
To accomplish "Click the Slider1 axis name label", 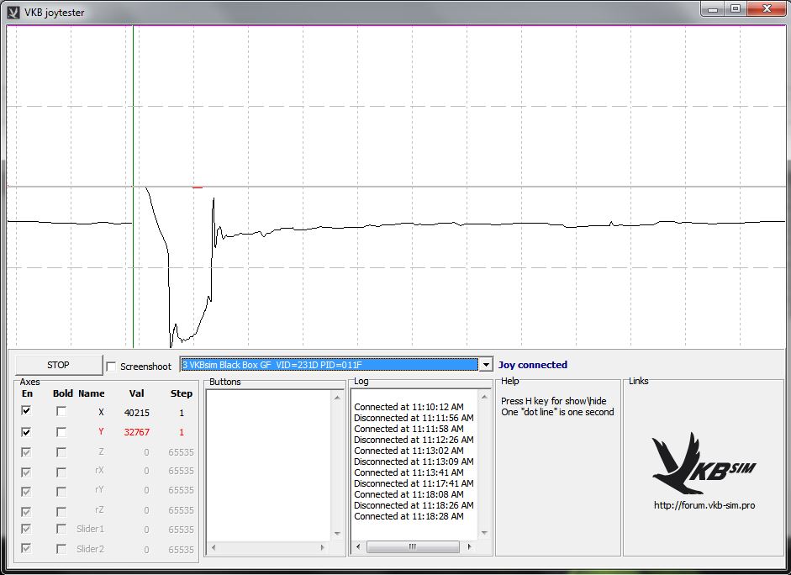I will [90, 529].
